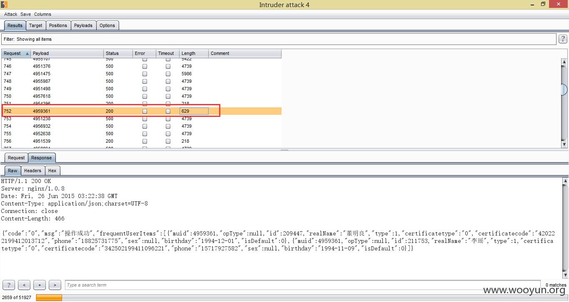Screen dimensions: 569x302
Task: Select the Results tab
Action: tap(15, 25)
